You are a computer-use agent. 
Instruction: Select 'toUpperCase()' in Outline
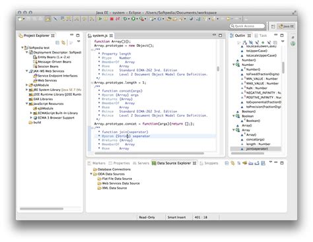pyautogui.click(x=256, y=51)
